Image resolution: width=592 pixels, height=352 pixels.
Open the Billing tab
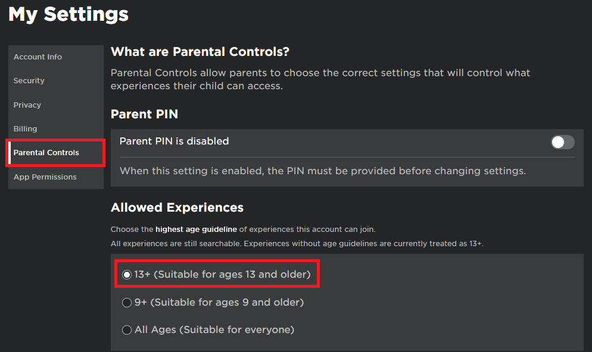(26, 129)
